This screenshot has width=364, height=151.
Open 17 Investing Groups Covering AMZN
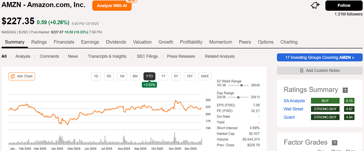pyautogui.click(x=320, y=57)
